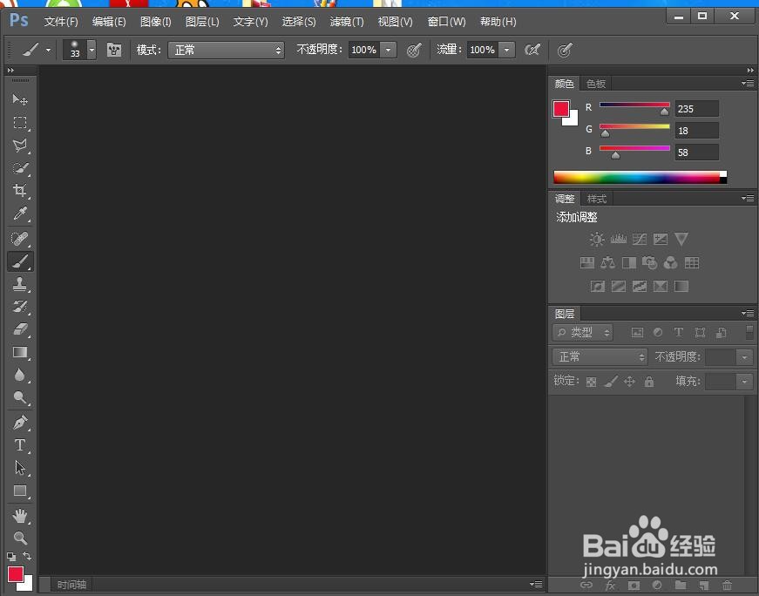Select the Eyedropper tool
Image resolution: width=759 pixels, height=596 pixels.
20,213
